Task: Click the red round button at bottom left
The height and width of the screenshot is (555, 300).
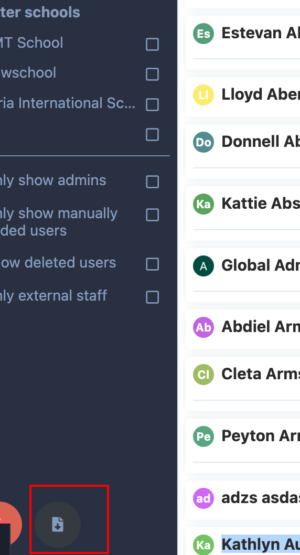Action: tap(10, 524)
